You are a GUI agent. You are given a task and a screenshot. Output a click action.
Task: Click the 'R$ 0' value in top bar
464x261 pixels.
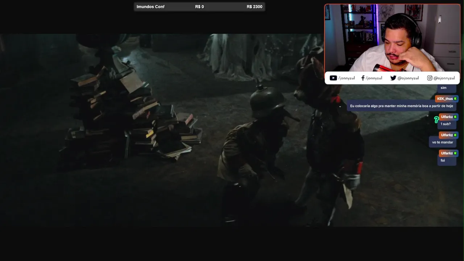pyautogui.click(x=199, y=7)
